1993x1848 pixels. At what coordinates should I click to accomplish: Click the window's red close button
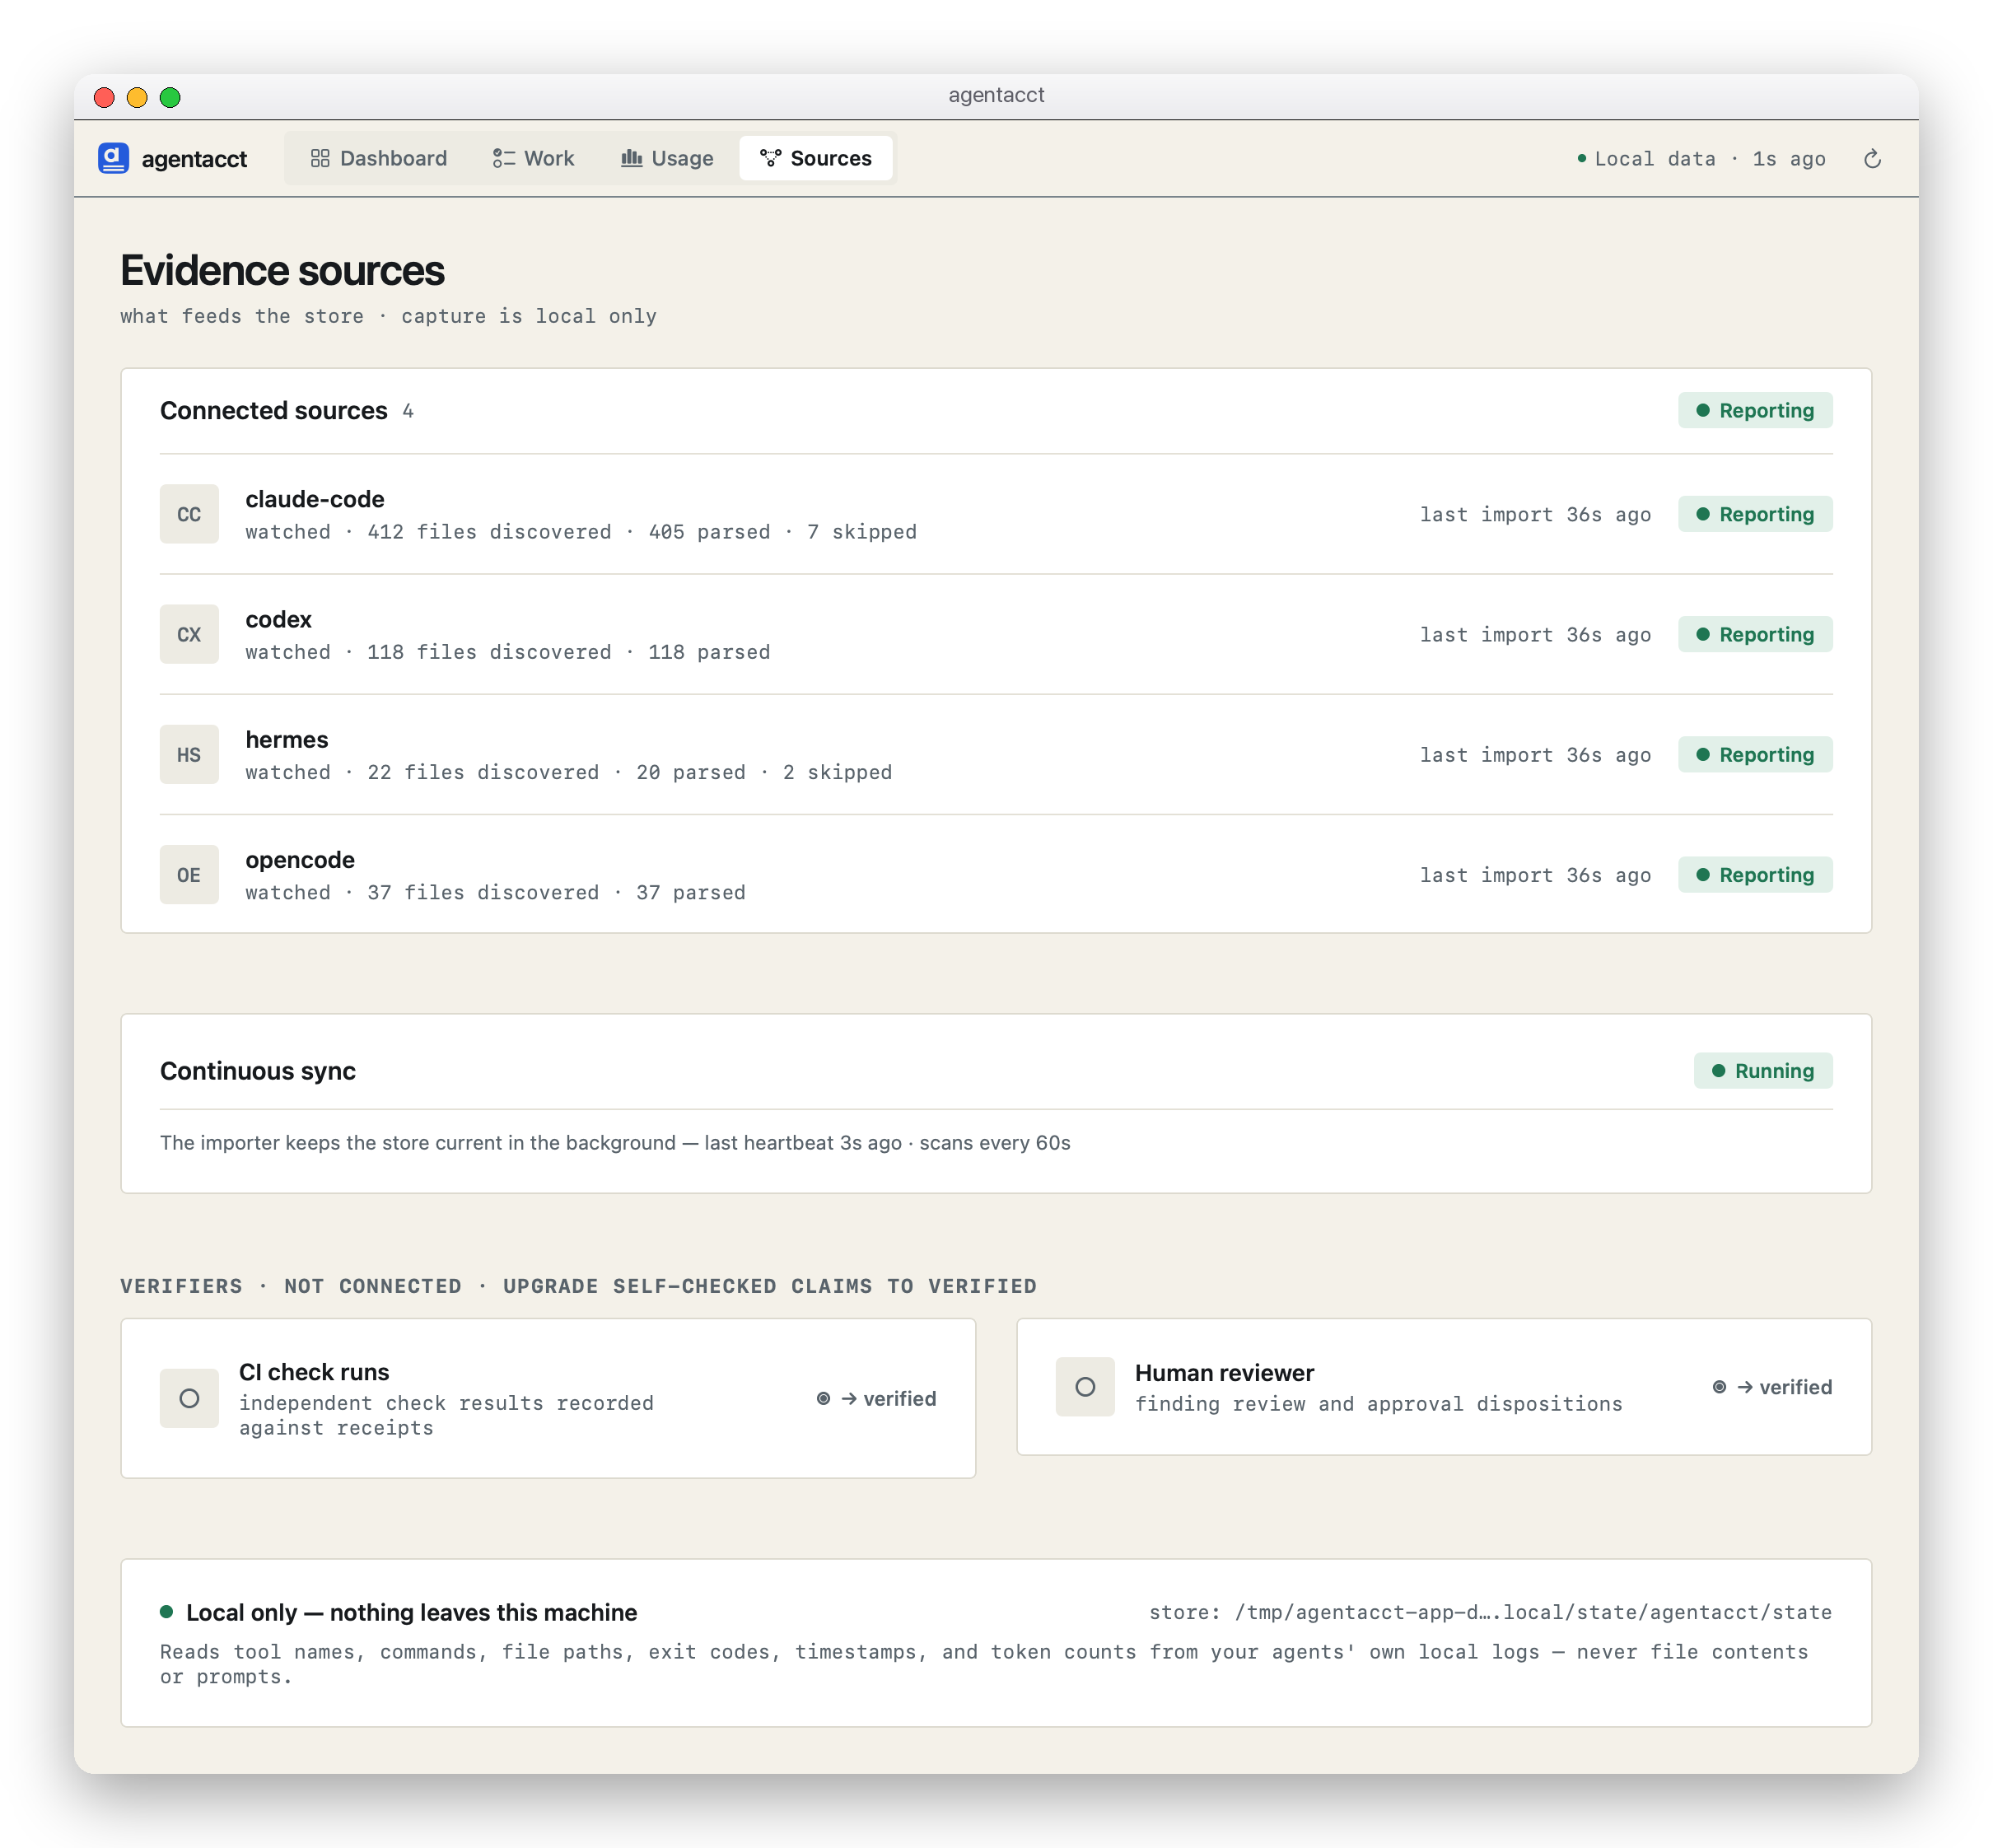point(104,97)
